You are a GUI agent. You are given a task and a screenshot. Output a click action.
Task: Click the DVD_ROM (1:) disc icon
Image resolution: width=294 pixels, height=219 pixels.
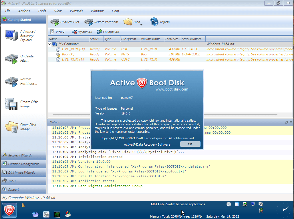click(x=58, y=60)
